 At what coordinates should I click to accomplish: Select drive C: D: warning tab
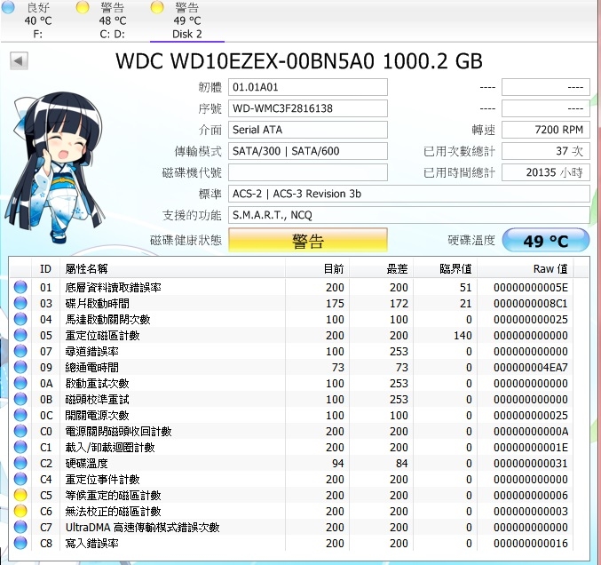tap(113, 20)
